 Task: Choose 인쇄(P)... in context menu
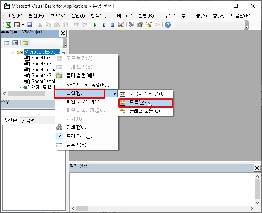87,127
